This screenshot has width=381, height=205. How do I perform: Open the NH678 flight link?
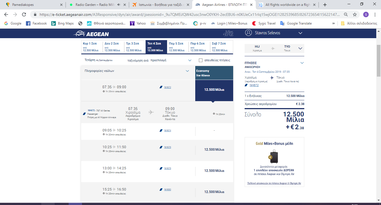click(x=168, y=168)
